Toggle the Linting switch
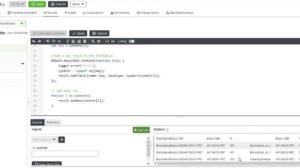Viewport: 300px width, 168px height. click(131, 42)
